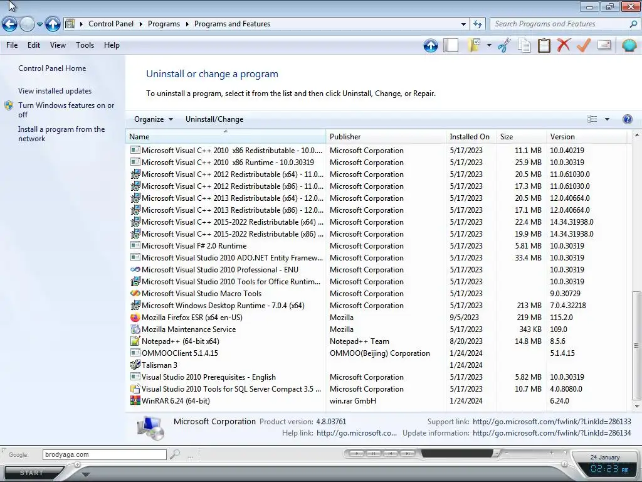Viewport: 642px width, 482px height.
Task: Click Install a program from the network
Action: pyautogui.click(x=61, y=134)
